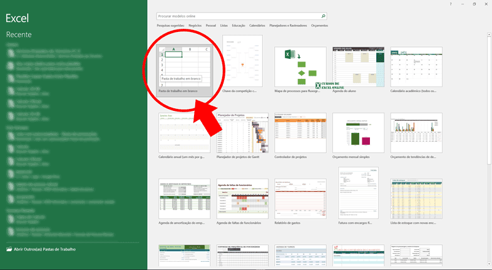492x270 pixels.
Task: Open the Controlador de projetos template
Action: tap(300, 136)
